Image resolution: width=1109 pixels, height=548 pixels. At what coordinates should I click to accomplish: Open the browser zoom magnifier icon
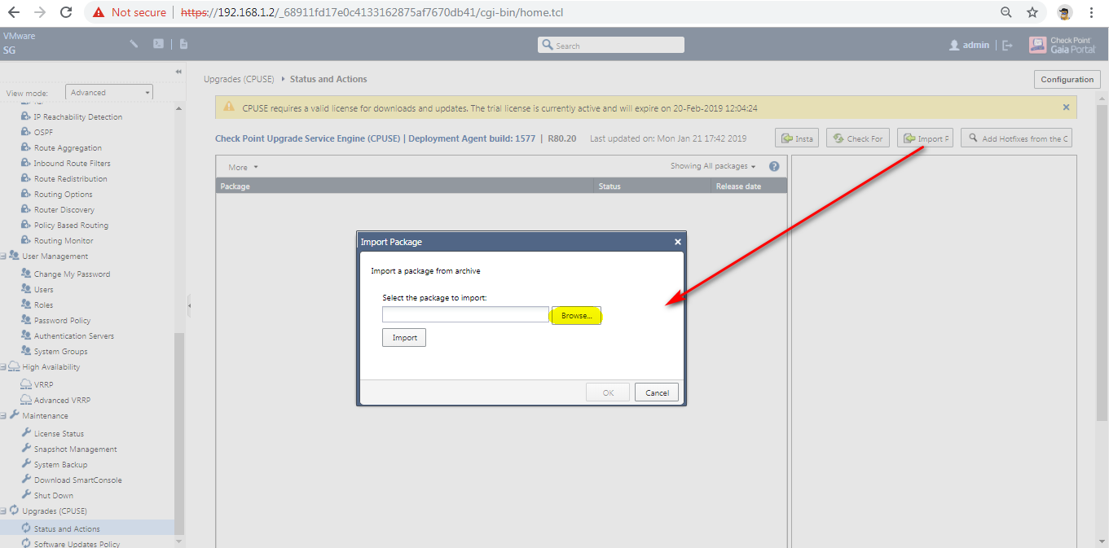point(1006,12)
